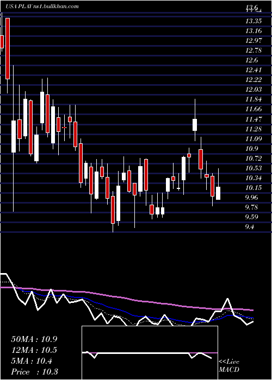Click the 12.03 price axis label
Image resolution: width=272 pixels, height=380 pixels.
tap(254, 90)
